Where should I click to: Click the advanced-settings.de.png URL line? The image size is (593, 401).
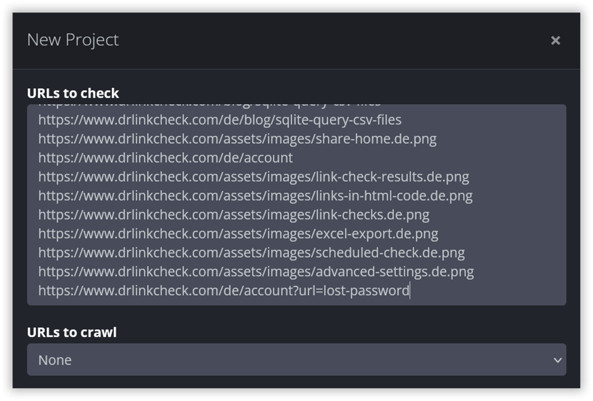(256, 271)
